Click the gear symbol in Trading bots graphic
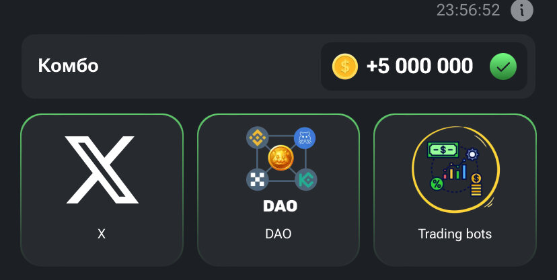This screenshot has height=280, width=557. tap(472, 154)
